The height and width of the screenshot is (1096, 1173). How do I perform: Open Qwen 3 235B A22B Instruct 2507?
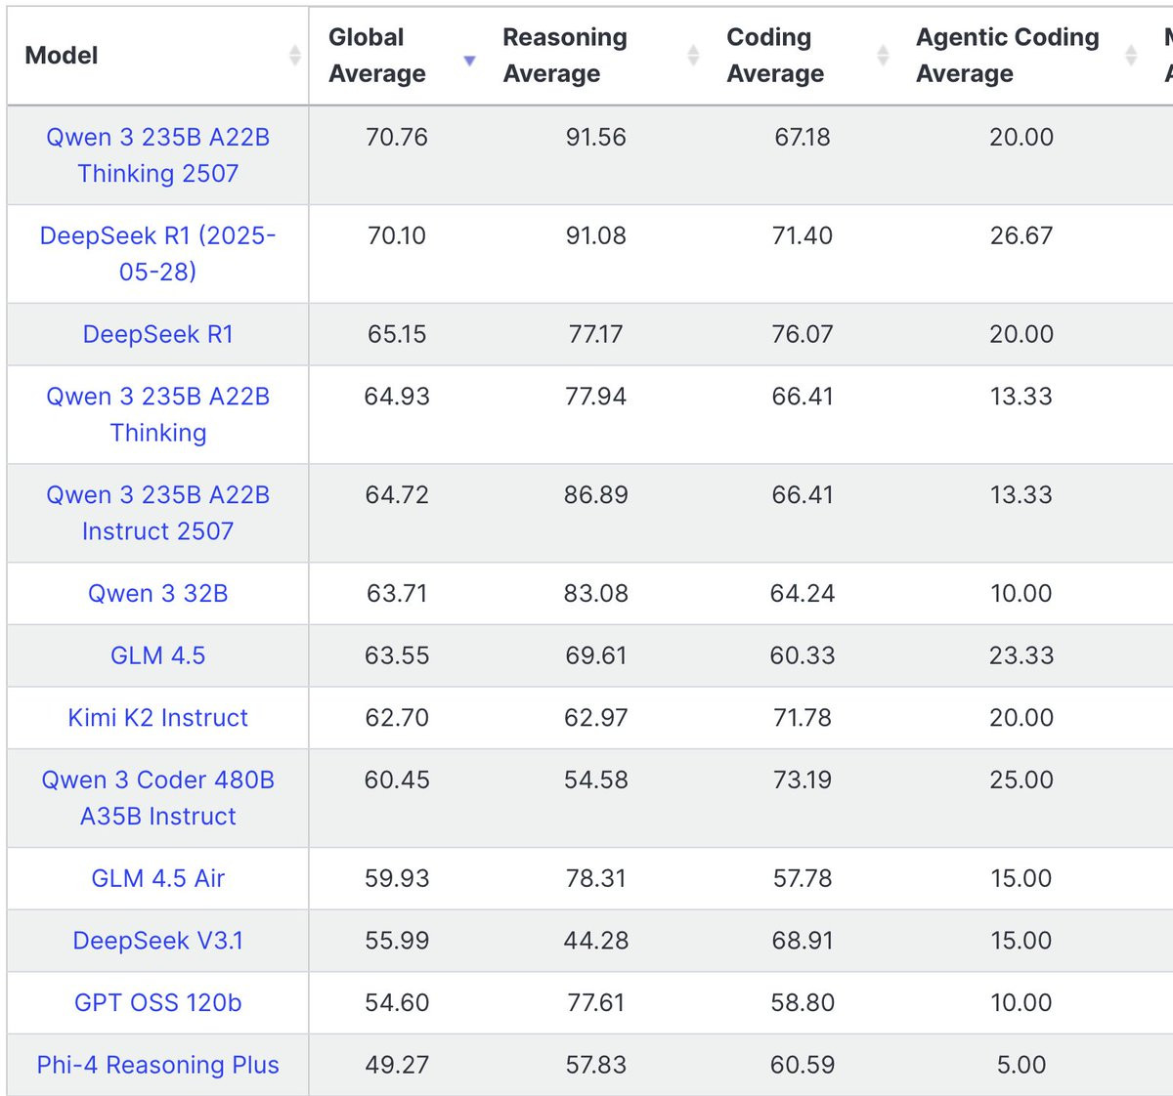[x=158, y=513]
